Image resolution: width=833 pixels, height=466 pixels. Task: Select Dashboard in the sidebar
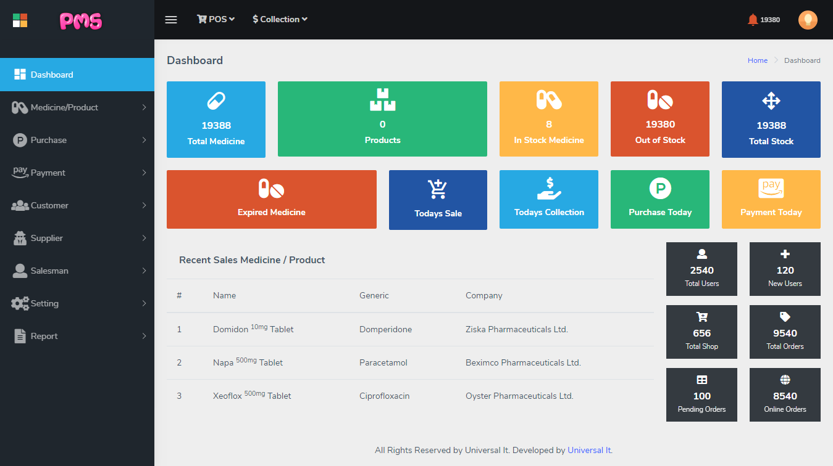pyautogui.click(x=77, y=75)
